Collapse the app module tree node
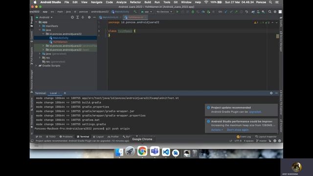Viewport: 313px width, 176px height. (36, 22)
